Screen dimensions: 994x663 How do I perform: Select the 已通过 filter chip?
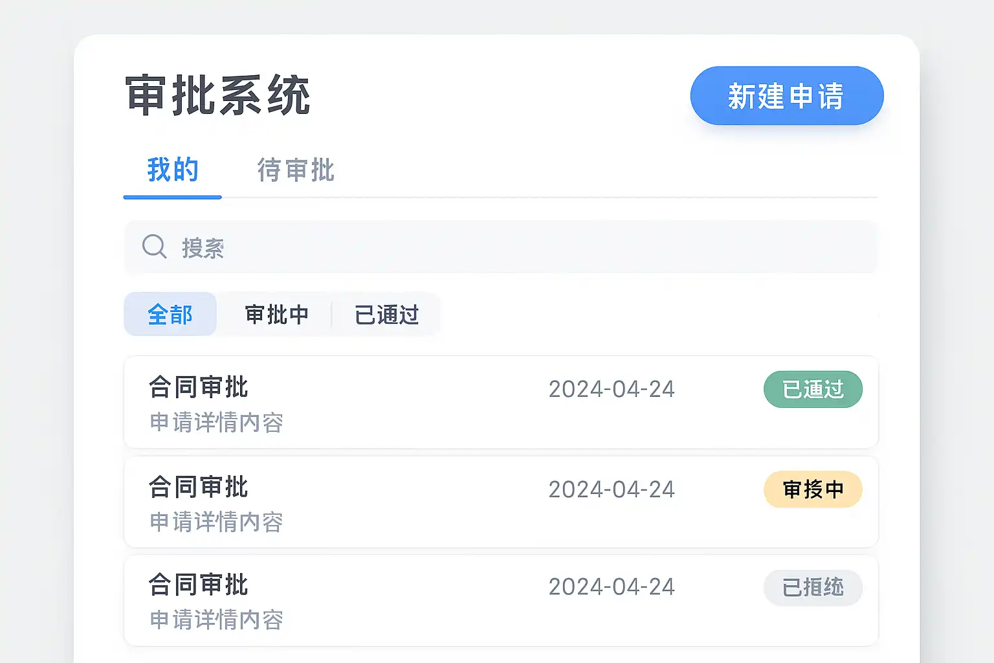pos(386,315)
